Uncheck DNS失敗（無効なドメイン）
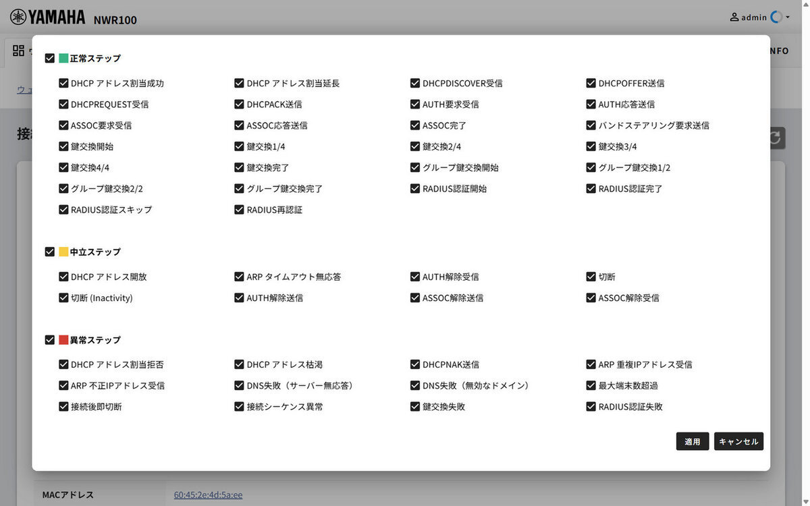The height and width of the screenshot is (506, 810). [415, 386]
